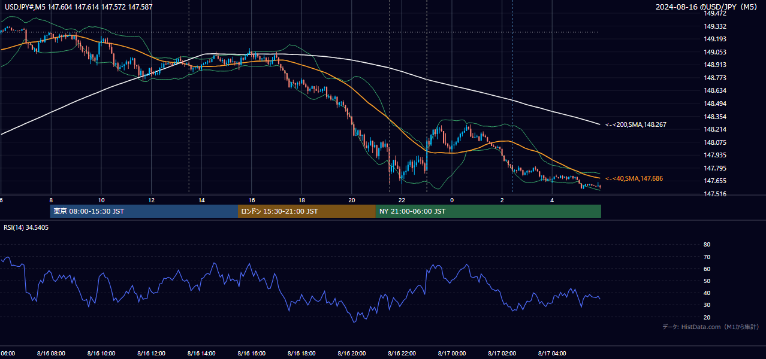
Task: Click the 8/16 22:00 date label
Action: [402, 353]
